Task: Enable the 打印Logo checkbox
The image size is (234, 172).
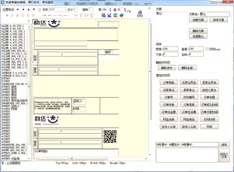Action: coord(207,49)
